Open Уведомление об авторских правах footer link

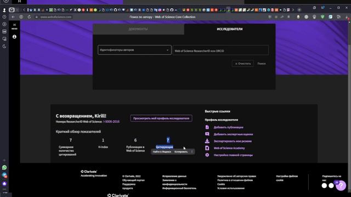pos(236,176)
